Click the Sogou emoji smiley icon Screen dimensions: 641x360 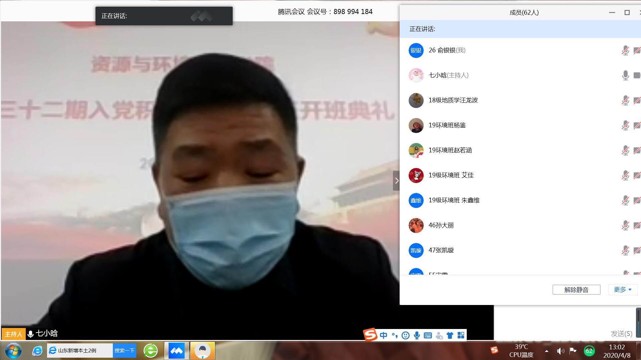point(406,335)
